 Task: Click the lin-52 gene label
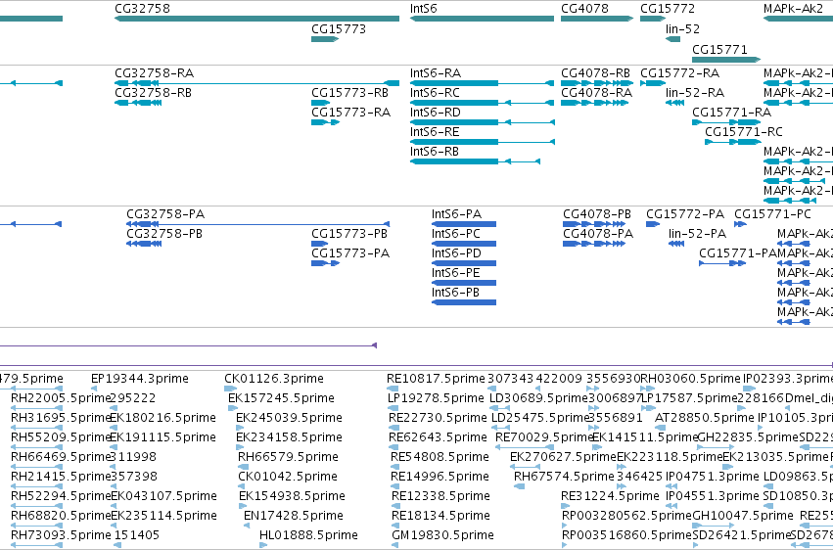682,28
